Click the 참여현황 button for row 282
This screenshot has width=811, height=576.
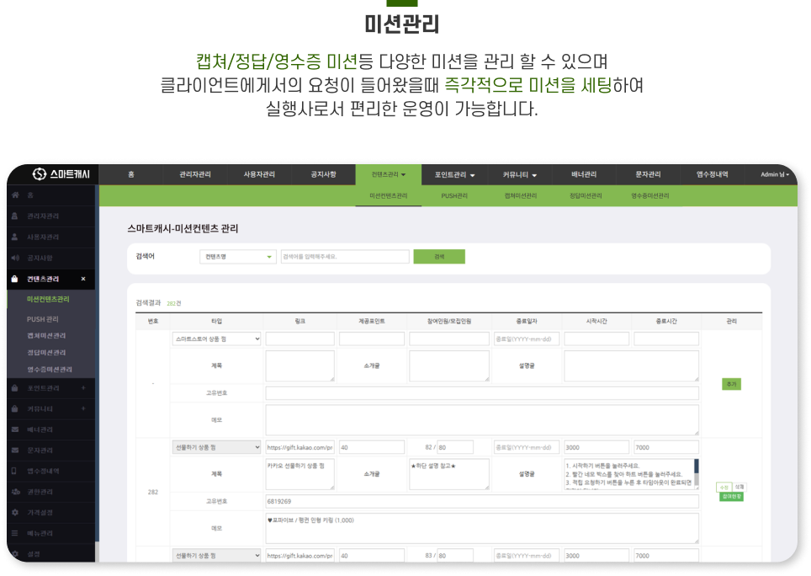[x=731, y=496]
